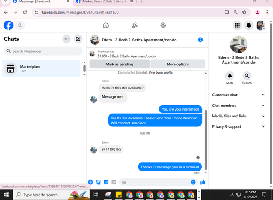This screenshot has height=200, width=273.
Task: Expand the Privacy & support section
Action: (239, 126)
